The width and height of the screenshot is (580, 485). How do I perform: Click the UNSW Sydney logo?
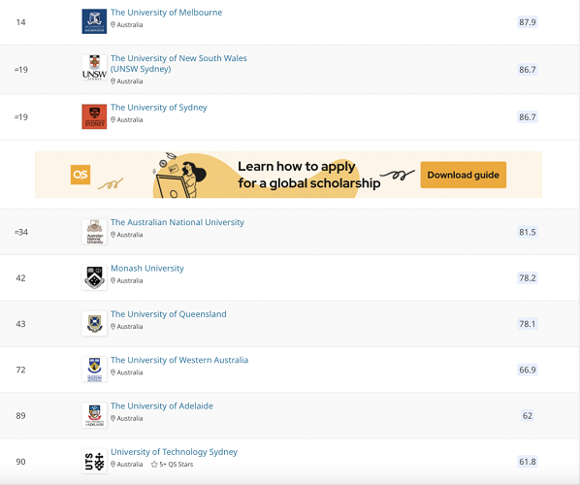point(94,67)
